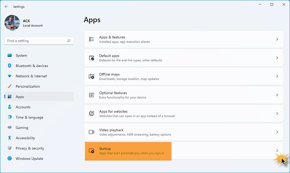The height and width of the screenshot is (173, 290).
Task: Click the Offline maps icon
Action: (92, 77)
